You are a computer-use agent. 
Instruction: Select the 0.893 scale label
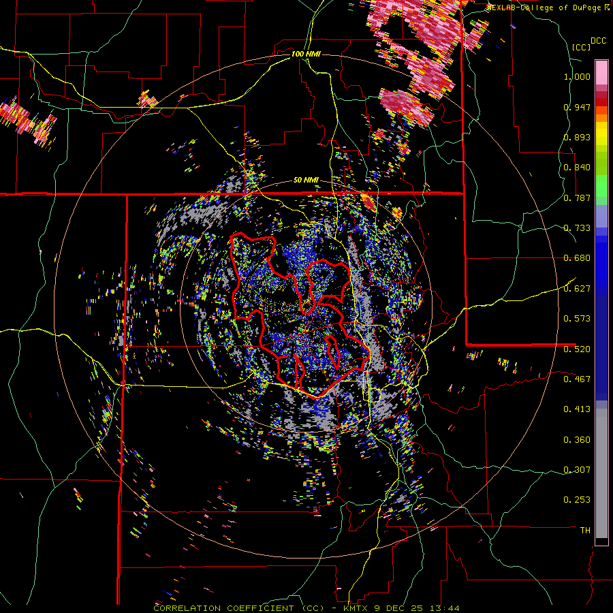577,137
